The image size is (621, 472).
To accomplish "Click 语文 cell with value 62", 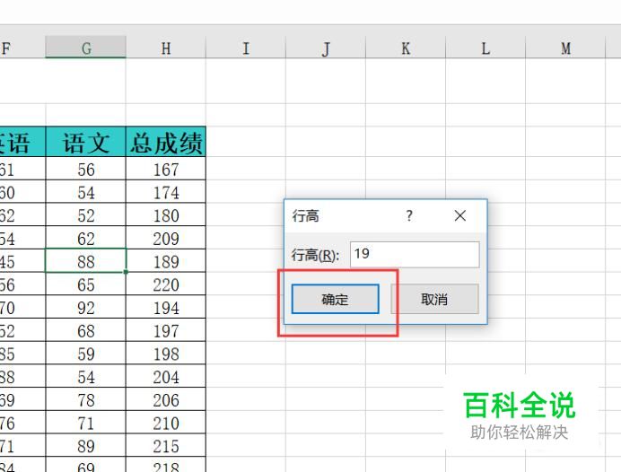I will tap(86, 239).
